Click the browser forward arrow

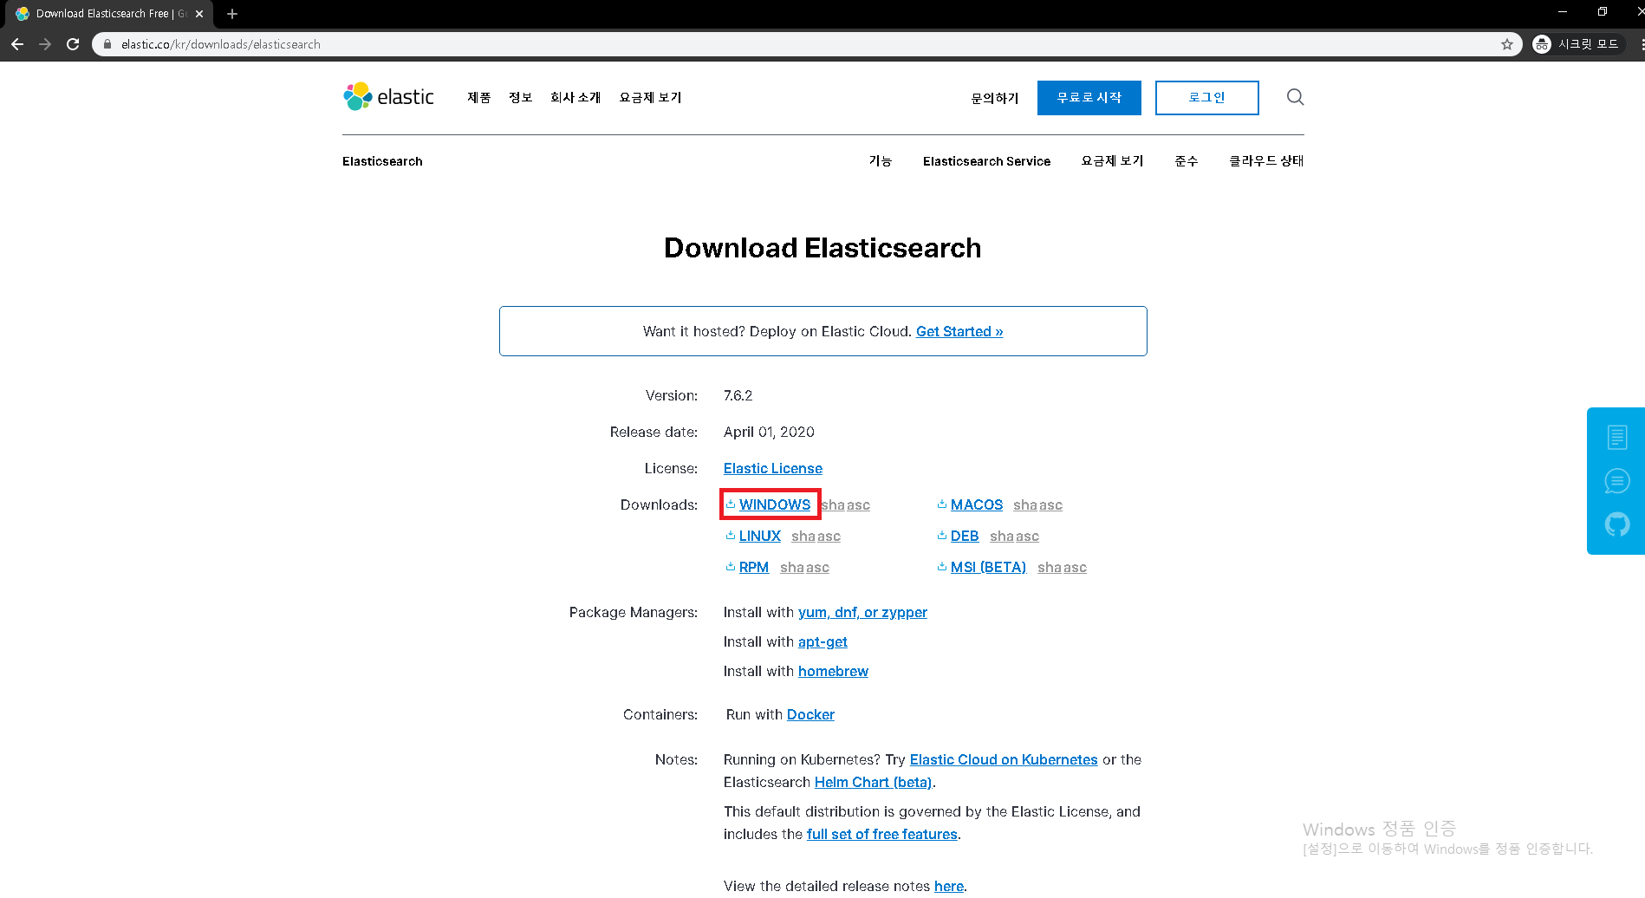45,44
